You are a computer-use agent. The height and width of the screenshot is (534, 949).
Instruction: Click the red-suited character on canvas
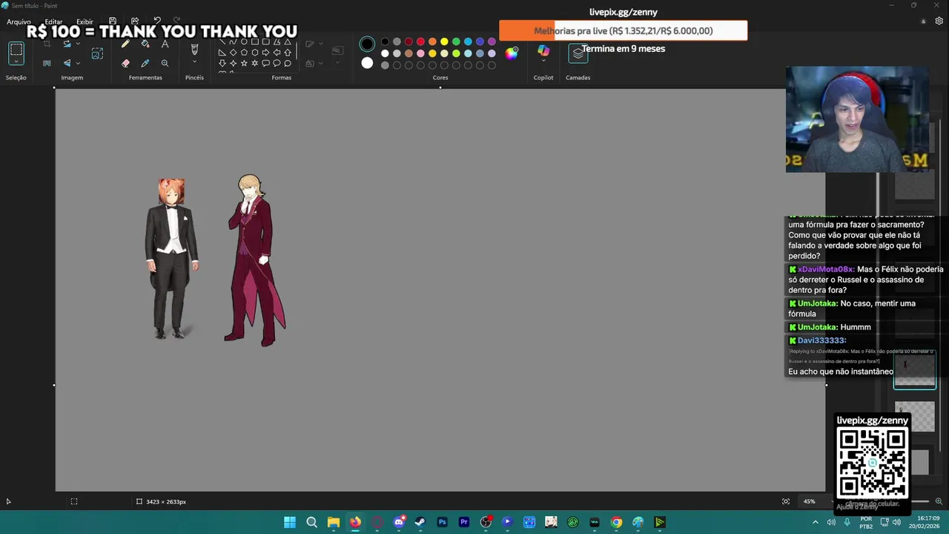coord(255,260)
